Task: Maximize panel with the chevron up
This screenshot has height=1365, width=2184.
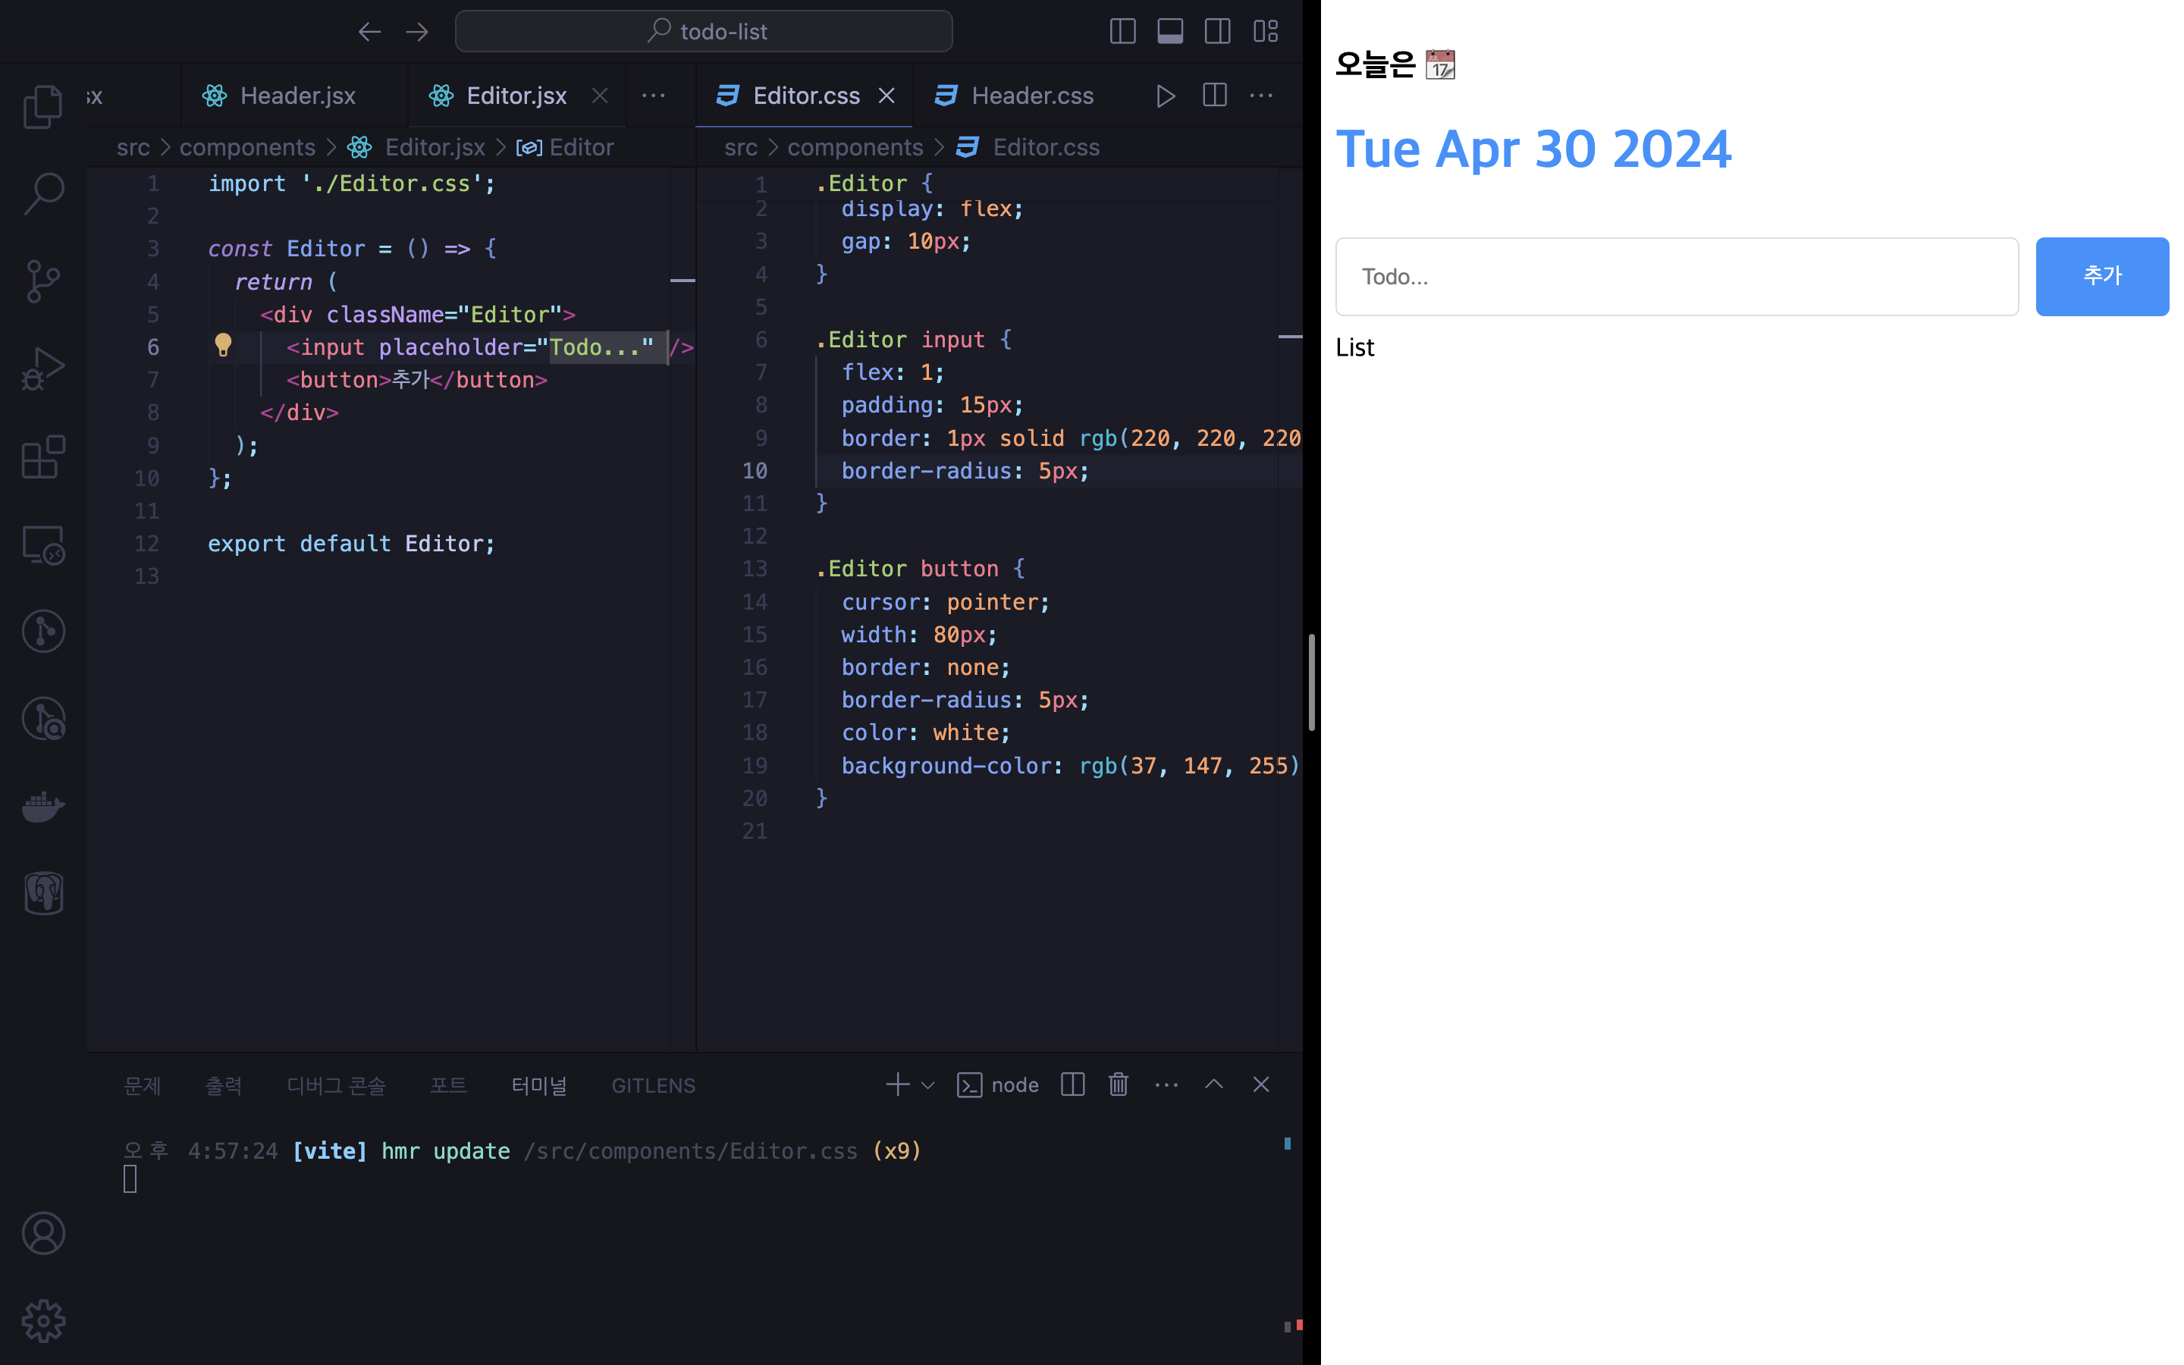Action: point(1214,1084)
